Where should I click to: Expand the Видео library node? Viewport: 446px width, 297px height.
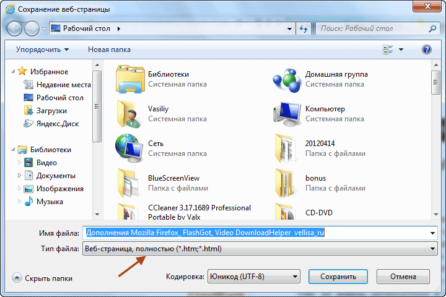(19, 162)
